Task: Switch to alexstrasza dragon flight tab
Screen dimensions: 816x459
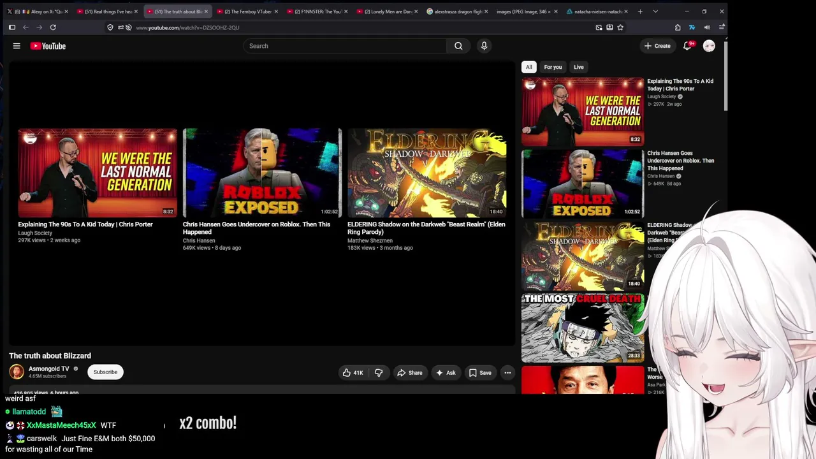Action: click(456, 11)
